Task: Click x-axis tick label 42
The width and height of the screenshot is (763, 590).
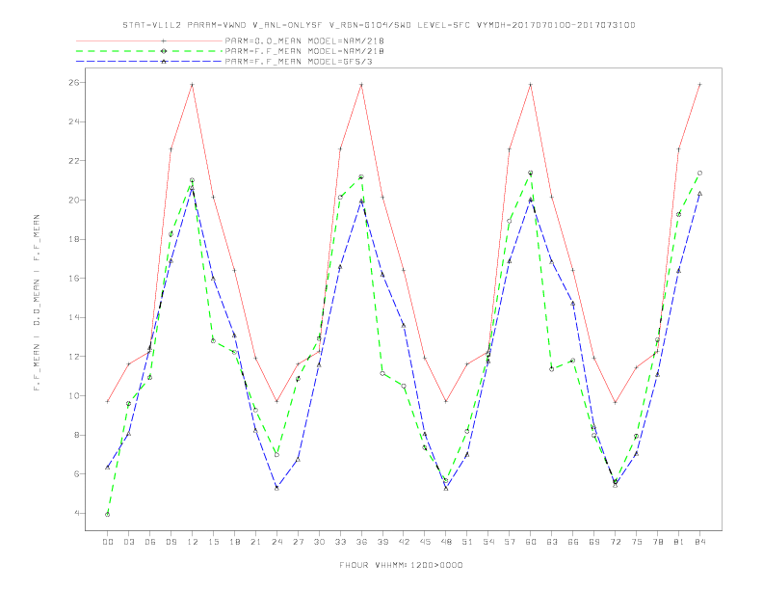Action: click(404, 542)
